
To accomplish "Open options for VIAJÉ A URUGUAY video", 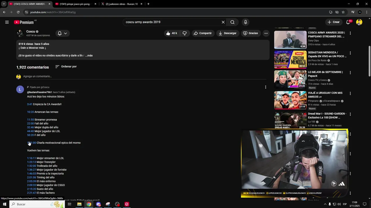I will pyautogui.click(x=350, y=94).
